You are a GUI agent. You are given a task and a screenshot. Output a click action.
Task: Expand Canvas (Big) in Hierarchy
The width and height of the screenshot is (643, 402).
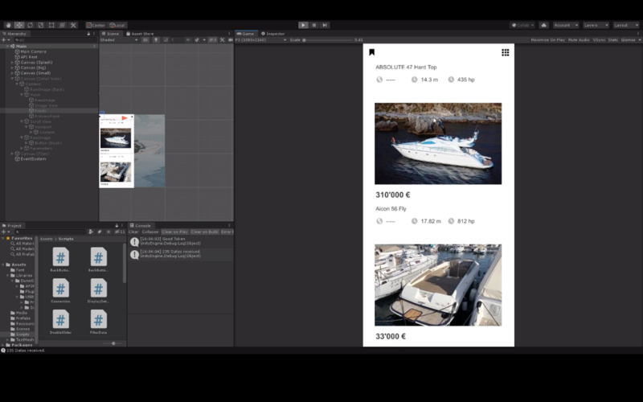(x=12, y=68)
